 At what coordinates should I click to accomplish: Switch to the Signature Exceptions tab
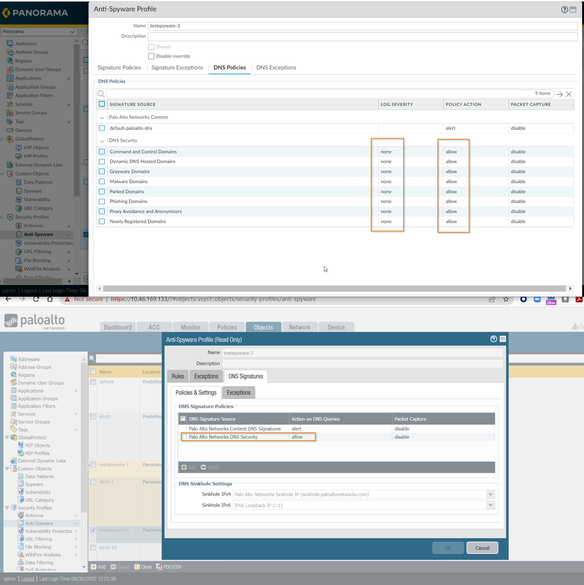point(177,68)
